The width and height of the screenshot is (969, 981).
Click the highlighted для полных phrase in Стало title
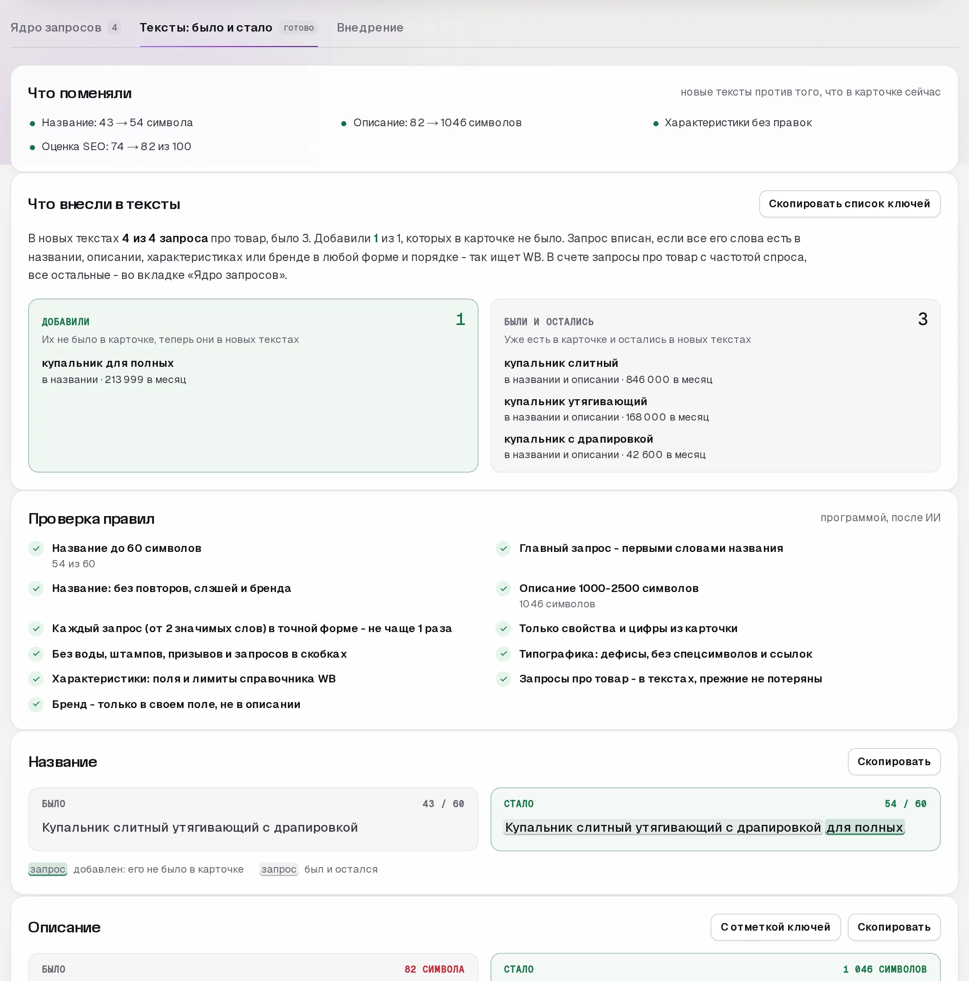pyautogui.click(x=865, y=827)
